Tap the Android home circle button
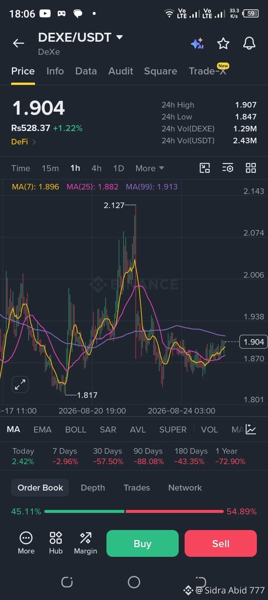 point(134,582)
